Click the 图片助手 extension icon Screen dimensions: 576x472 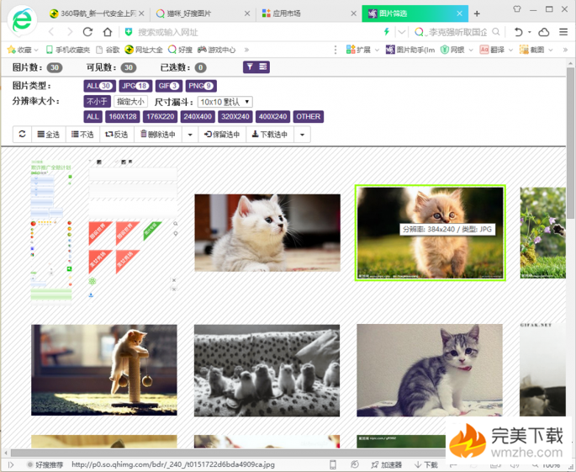[x=410, y=50]
